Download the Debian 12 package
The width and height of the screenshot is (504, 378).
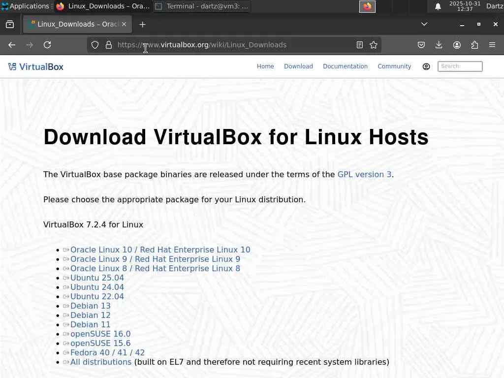pos(91,315)
